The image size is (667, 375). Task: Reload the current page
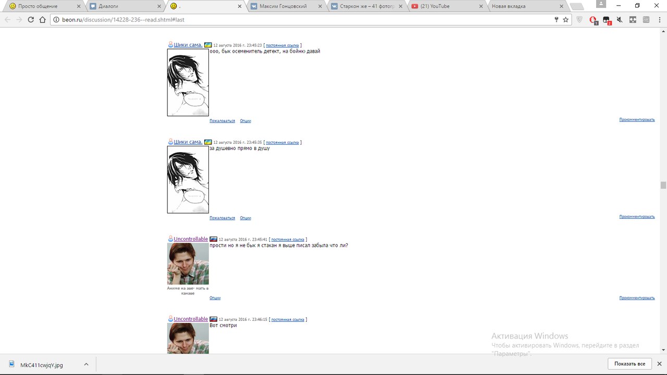click(31, 20)
